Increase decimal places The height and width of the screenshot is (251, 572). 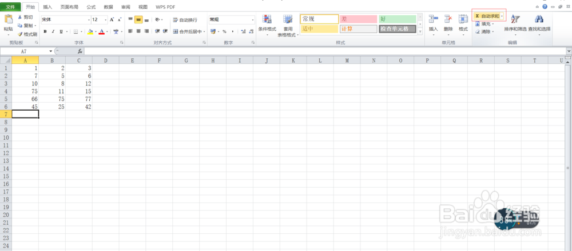click(243, 31)
